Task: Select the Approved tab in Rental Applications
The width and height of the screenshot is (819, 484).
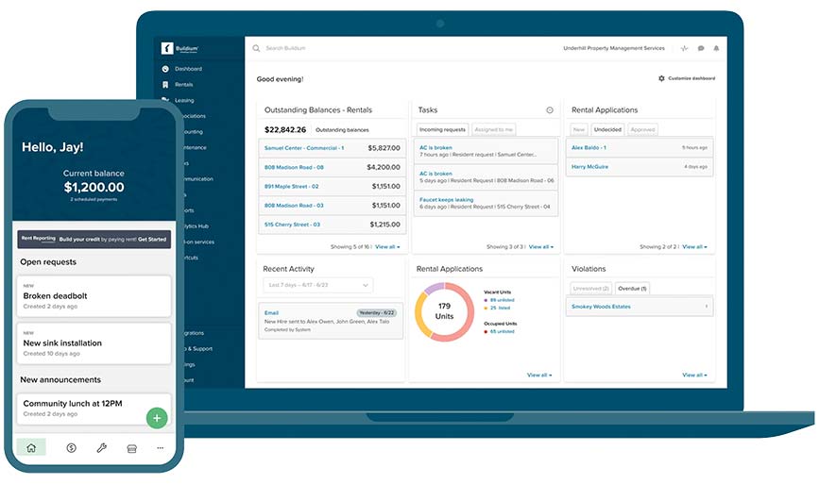Action: tap(642, 129)
